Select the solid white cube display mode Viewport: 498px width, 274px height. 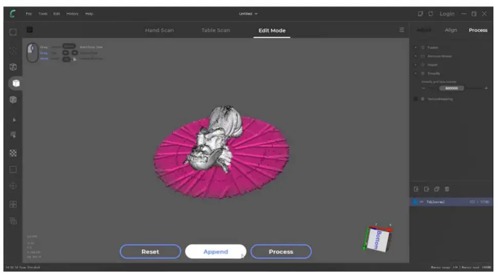coord(16,83)
